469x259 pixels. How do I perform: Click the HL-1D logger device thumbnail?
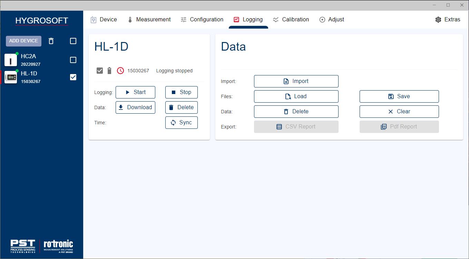pos(11,77)
